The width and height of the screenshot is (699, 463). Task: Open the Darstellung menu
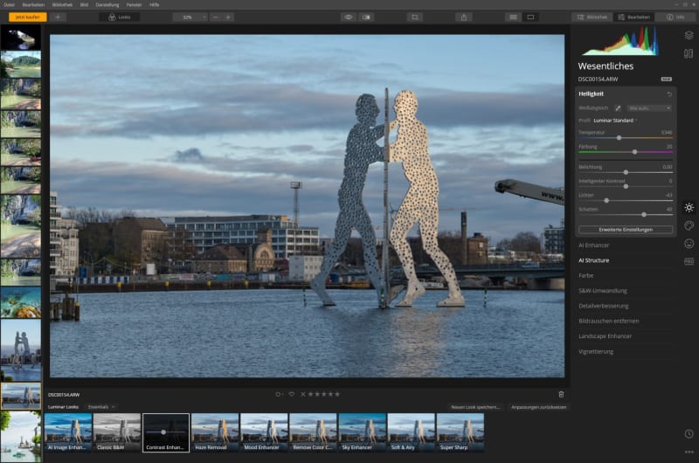(107, 4)
